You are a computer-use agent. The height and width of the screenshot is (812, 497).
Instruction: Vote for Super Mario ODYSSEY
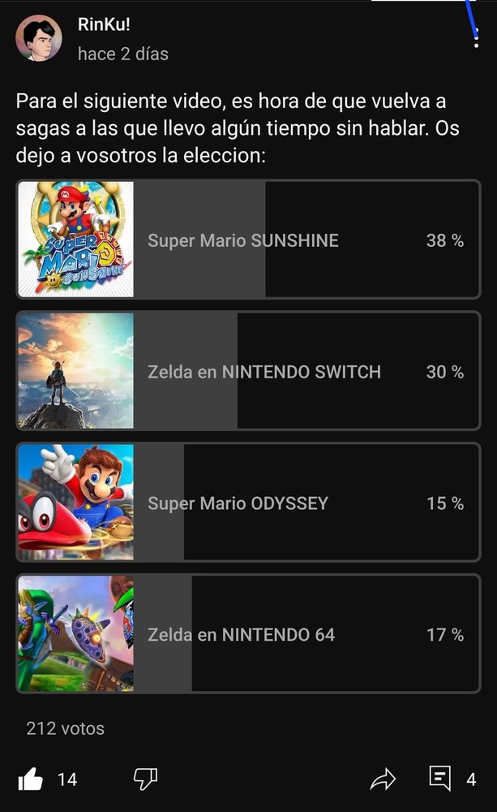238,503
